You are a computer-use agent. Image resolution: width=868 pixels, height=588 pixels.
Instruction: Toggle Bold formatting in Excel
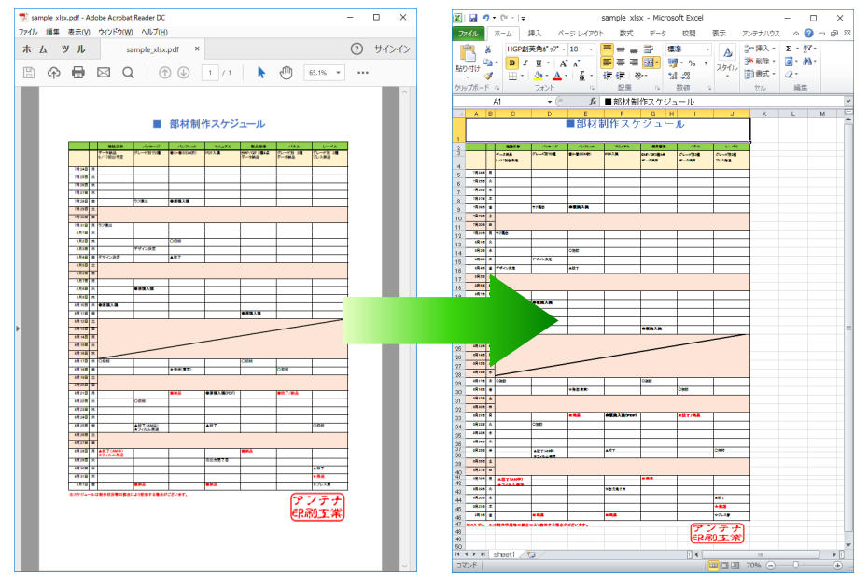[x=512, y=63]
